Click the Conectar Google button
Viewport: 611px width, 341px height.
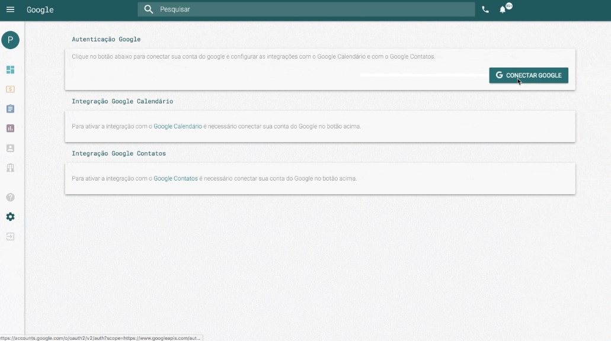click(x=529, y=75)
